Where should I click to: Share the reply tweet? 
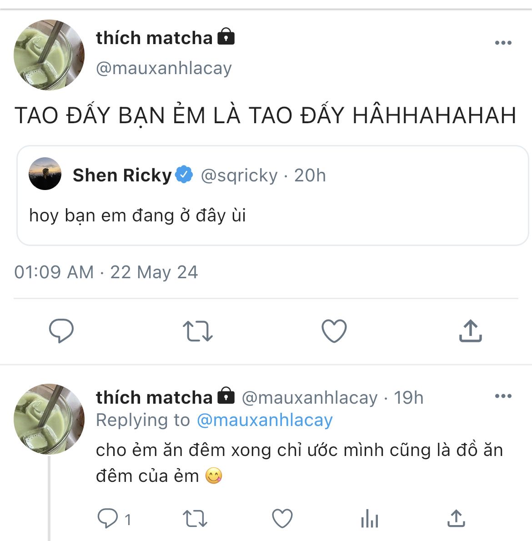[x=456, y=519]
